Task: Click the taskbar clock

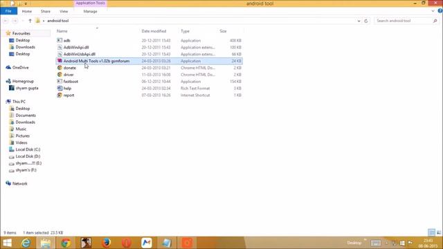Action: coord(428,243)
